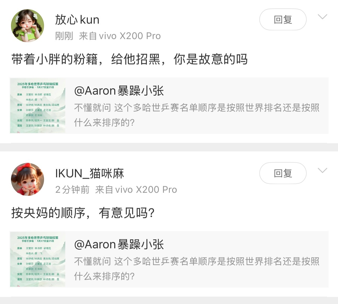The image size is (338, 304).
Task: Expand the chevron menu on IKUN_猫咪麻's post
Action: [x=322, y=170]
